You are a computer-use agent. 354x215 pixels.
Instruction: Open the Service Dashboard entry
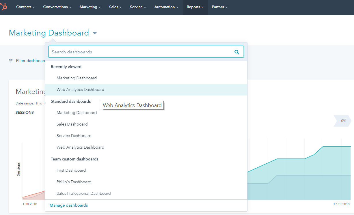pyautogui.click(x=146, y=136)
